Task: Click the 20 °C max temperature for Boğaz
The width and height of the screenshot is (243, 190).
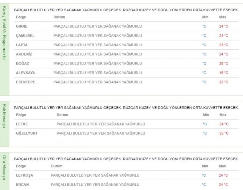Action: tap(223, 63)
